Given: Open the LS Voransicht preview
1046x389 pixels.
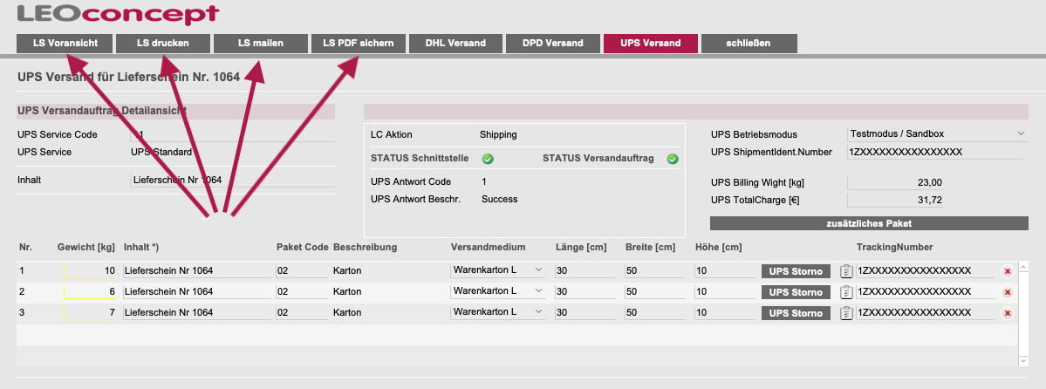Looking at the screenshot, I should pyautogui.click(x=65, y=44).
